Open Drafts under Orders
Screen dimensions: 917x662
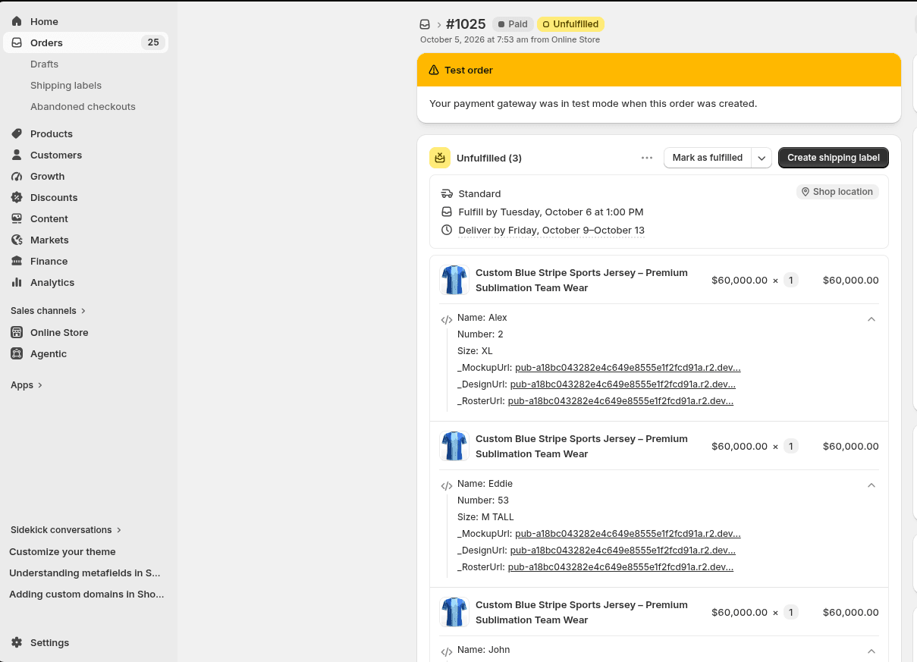44,64
